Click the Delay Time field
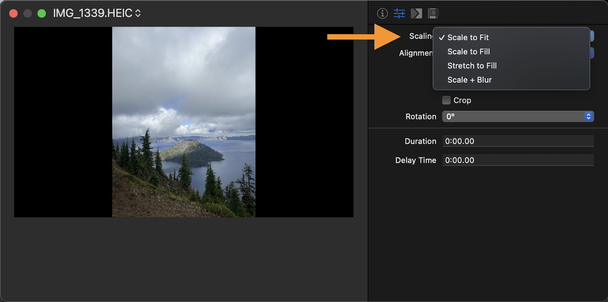 (x=518, y=160)
